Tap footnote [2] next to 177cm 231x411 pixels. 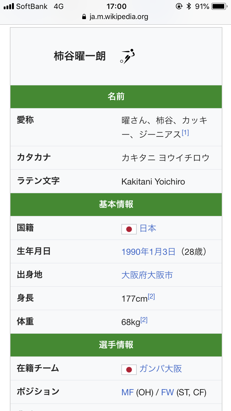(151, 297)
